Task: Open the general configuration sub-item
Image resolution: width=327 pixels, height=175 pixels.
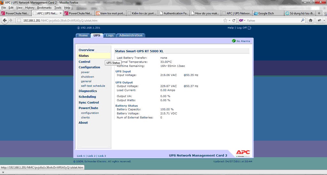Action: click(86, 81)
